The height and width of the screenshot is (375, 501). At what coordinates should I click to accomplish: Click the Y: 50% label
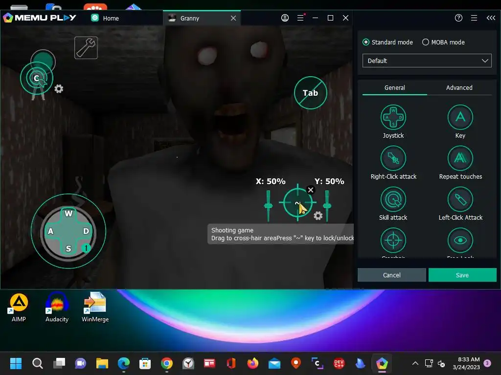(329, 181)
